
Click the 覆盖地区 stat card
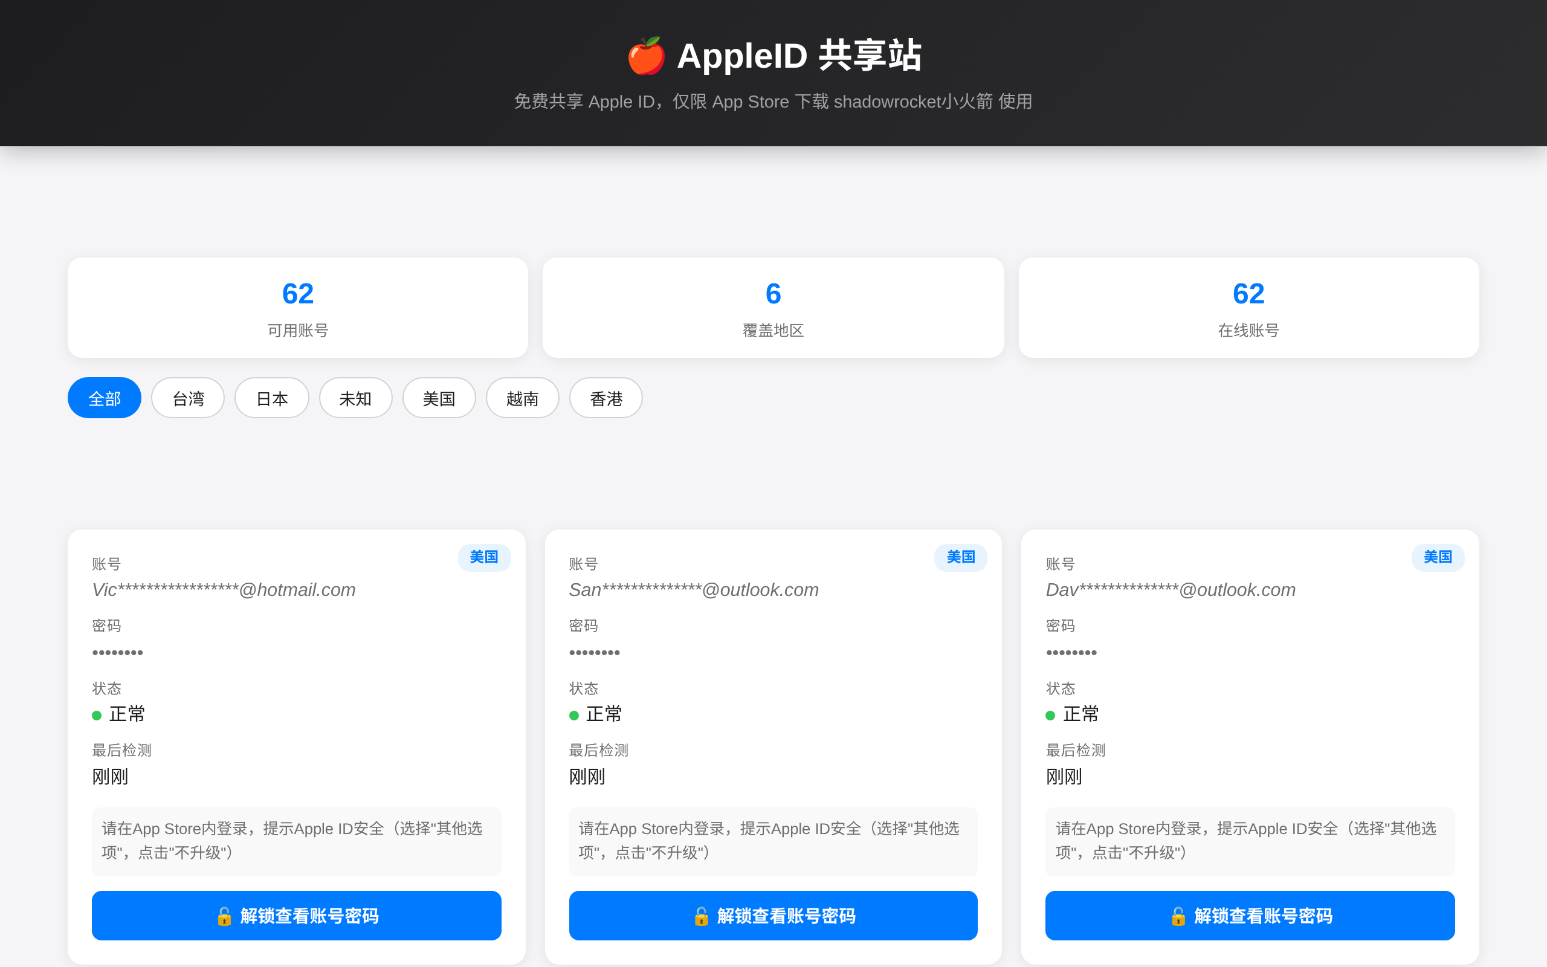[x=773, y=308]
